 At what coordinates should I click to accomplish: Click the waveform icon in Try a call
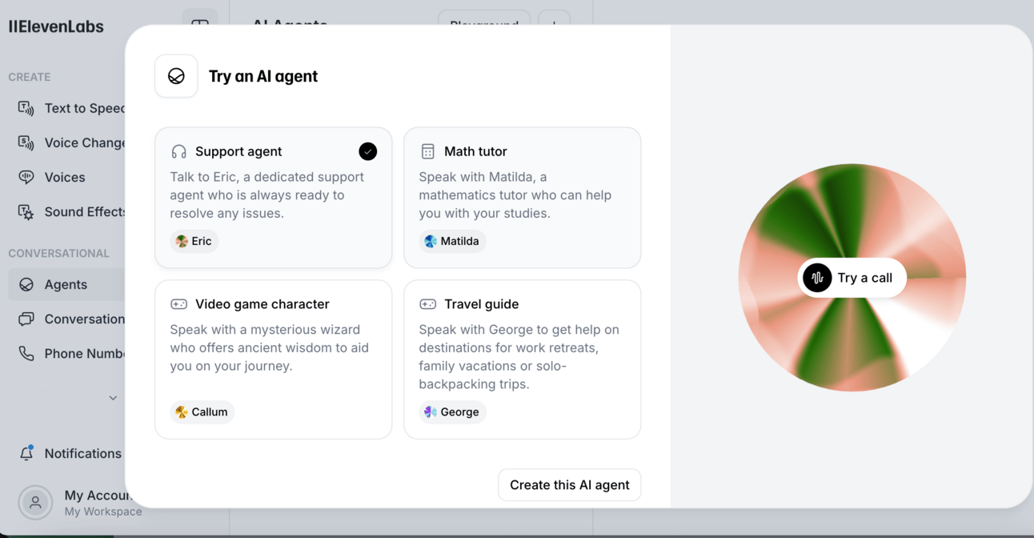tap(817, 278)
